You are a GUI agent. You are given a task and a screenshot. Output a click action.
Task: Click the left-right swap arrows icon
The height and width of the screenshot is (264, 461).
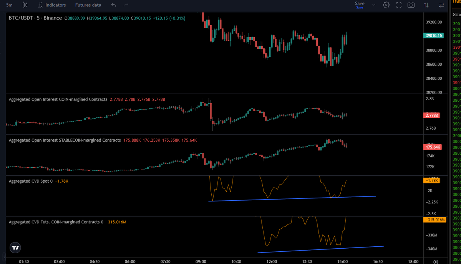tap(441, 5)
